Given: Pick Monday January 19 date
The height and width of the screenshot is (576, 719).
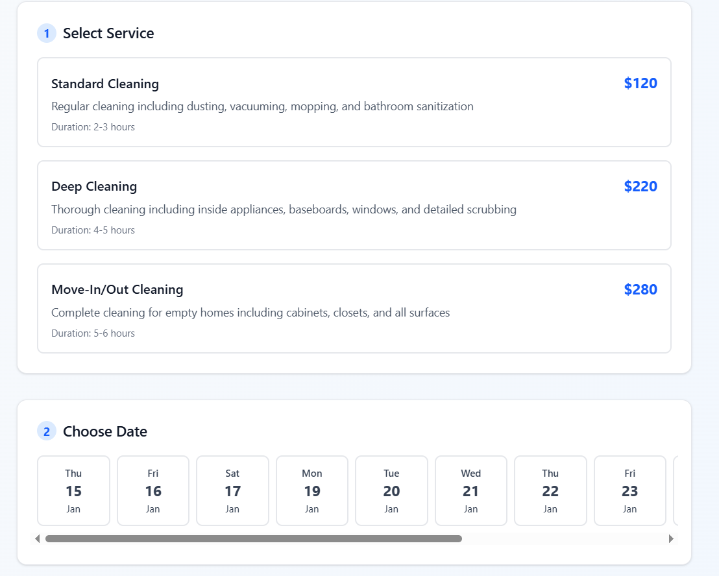Looking at the screenshot, I should (312, 490).
